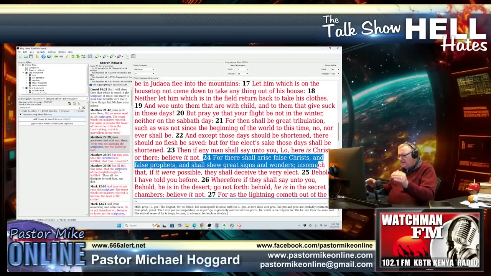
Task: Select the green highlighter tool
Action: click(112, 56)
